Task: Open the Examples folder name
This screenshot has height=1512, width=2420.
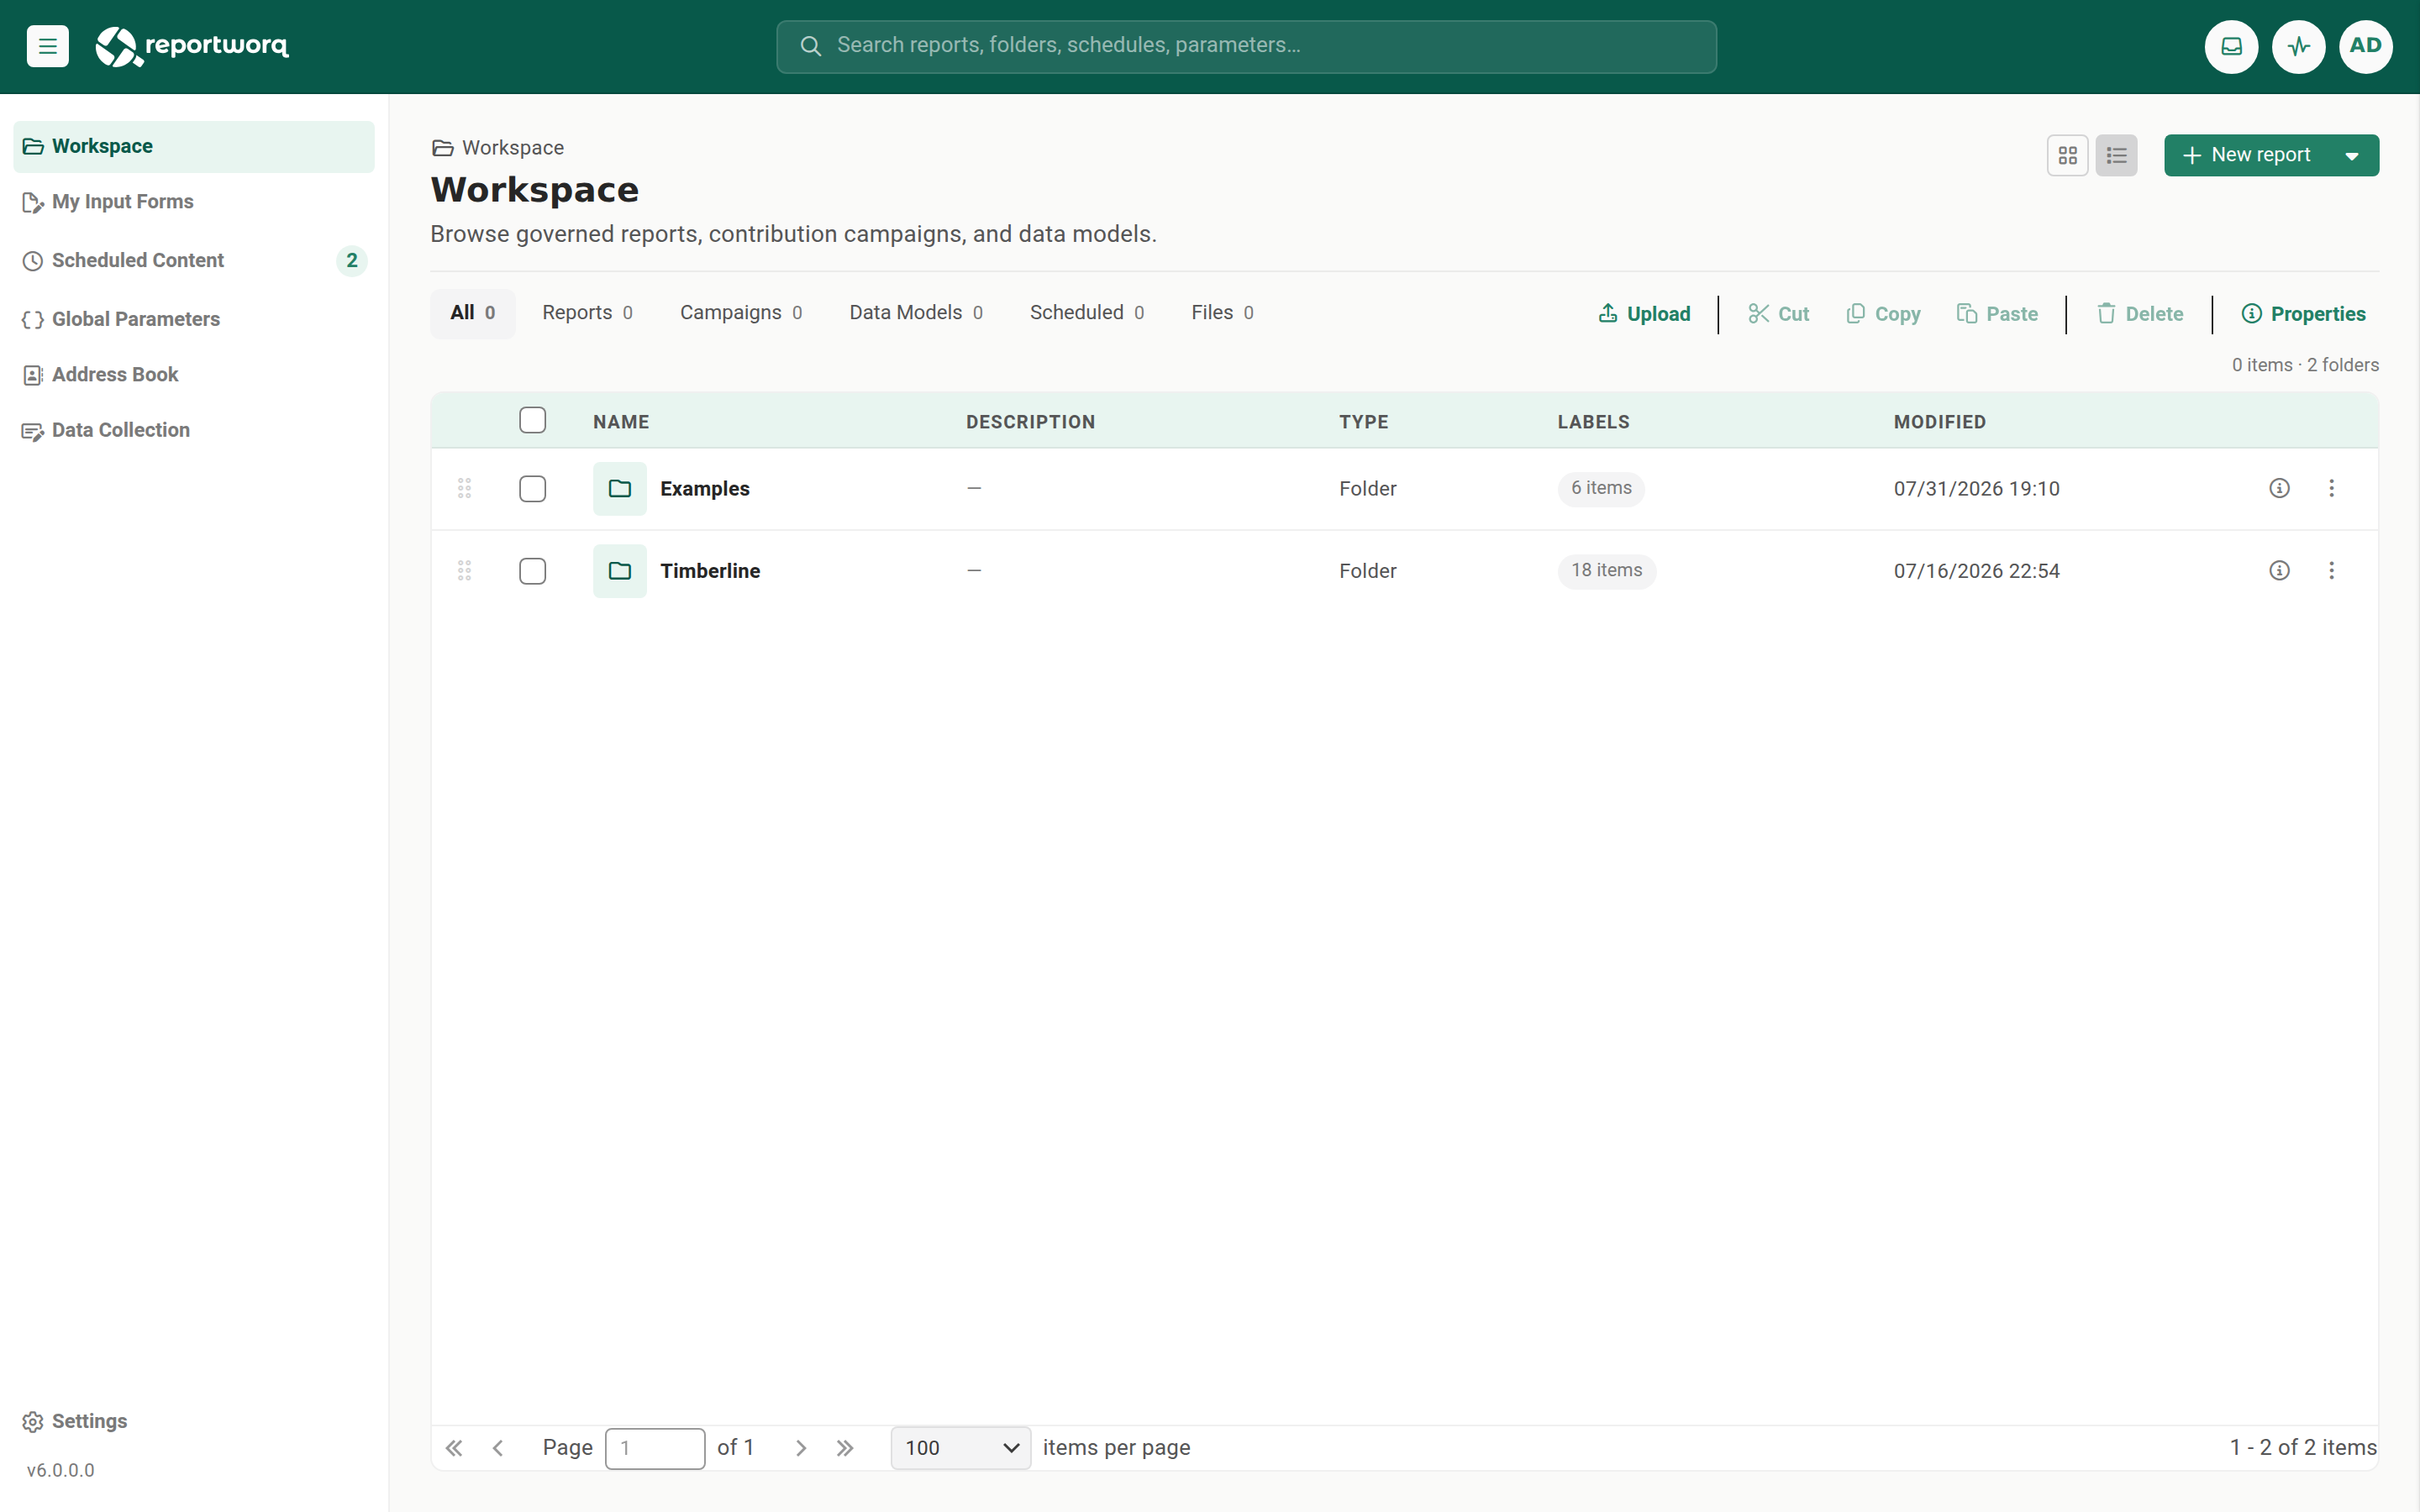Action: click(x=704, y=488)
